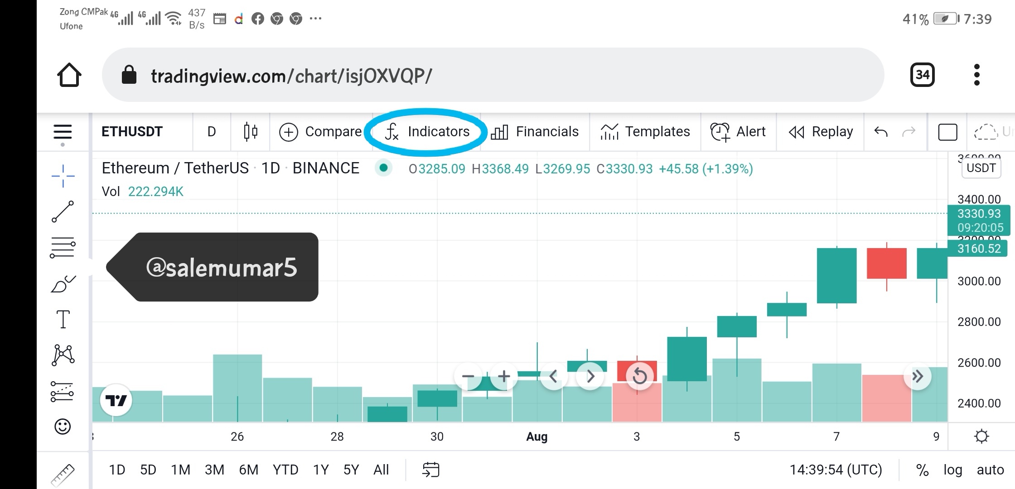Set the 5Y date range
Image resolution: width=1015 pixels, height=489 pixels.
(x=351, y=470)
